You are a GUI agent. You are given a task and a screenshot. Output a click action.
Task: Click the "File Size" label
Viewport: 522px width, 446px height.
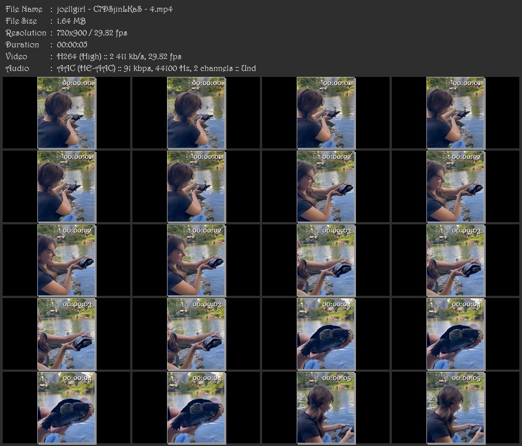tap(21, 21)
